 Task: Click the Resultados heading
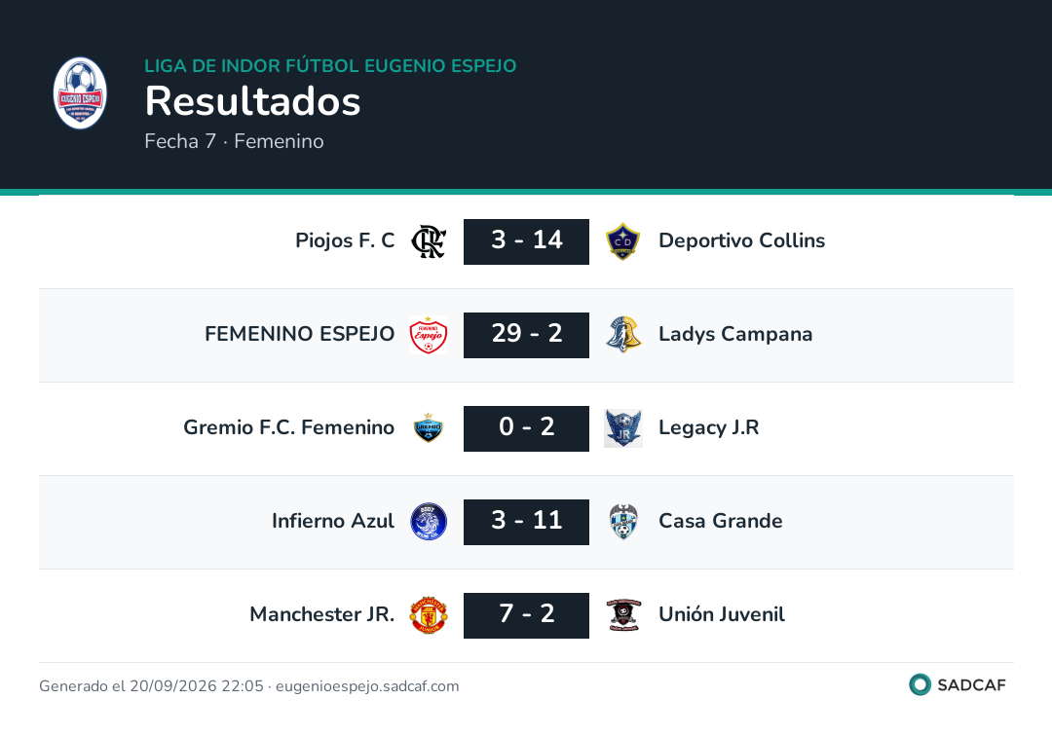tap(253, 101)
